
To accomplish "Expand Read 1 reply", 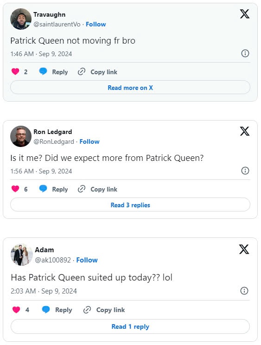I will [x=130, y=326].
